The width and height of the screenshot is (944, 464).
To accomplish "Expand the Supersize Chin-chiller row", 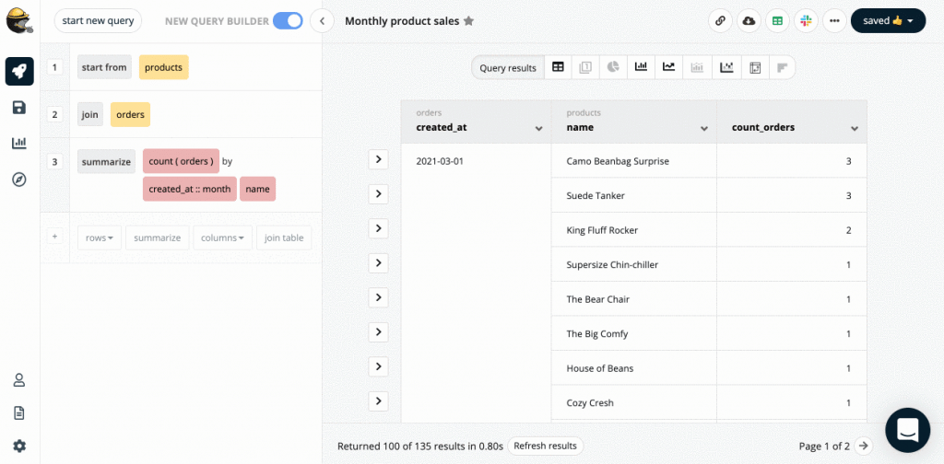I will [x=378, y=262].
